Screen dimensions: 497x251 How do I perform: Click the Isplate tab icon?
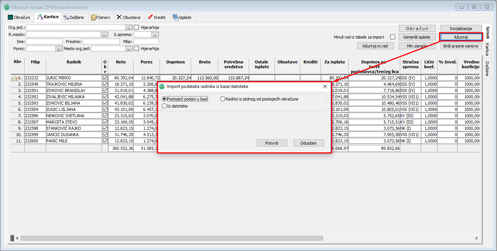tap(175, 17)
